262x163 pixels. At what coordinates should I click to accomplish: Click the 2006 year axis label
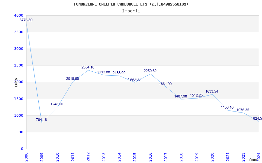(x=26, y=157)
